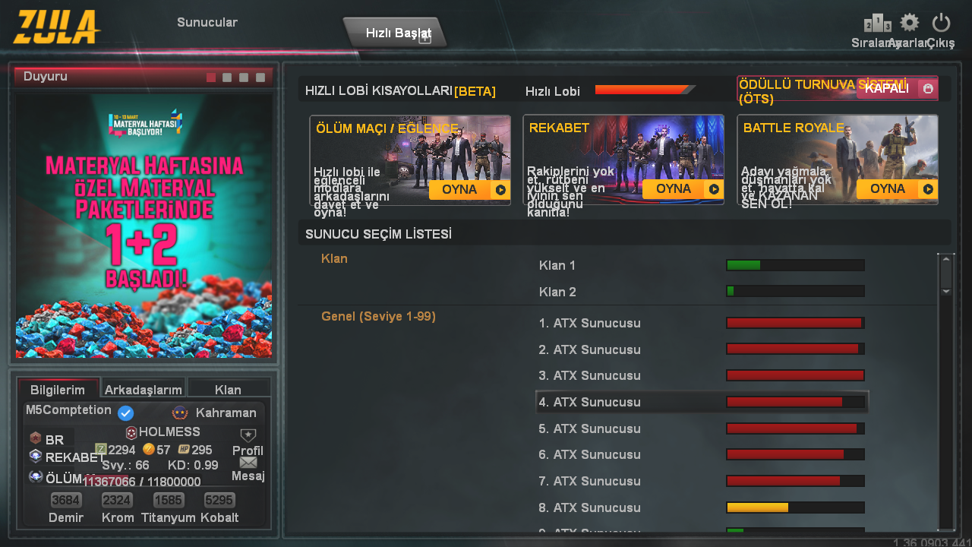Select 7. ATX Sunucusu server
Viewport: 972px width, 547px height.
tap(702, 481)
